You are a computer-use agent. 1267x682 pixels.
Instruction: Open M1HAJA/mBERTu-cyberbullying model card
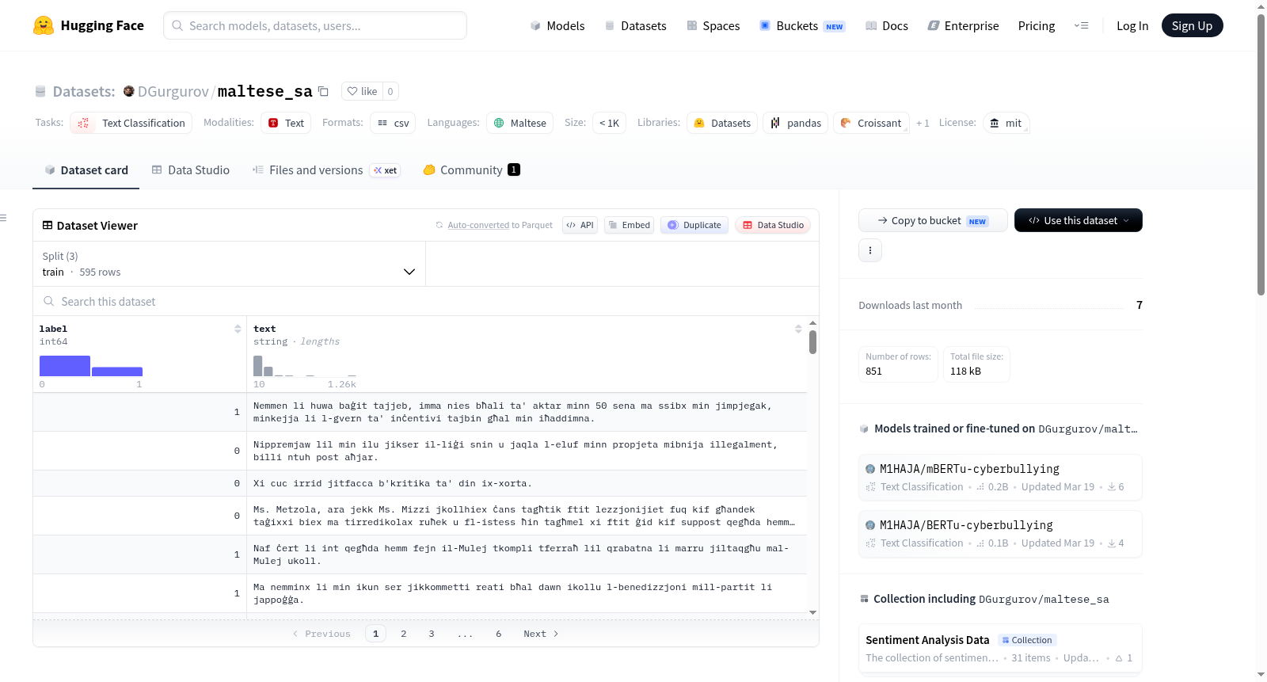pos(1000,477)
